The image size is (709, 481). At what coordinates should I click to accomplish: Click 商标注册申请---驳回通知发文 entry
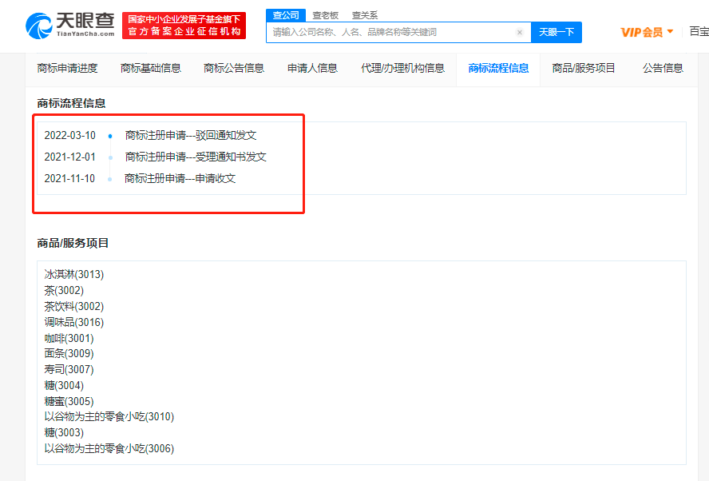[x=191, y=135]
